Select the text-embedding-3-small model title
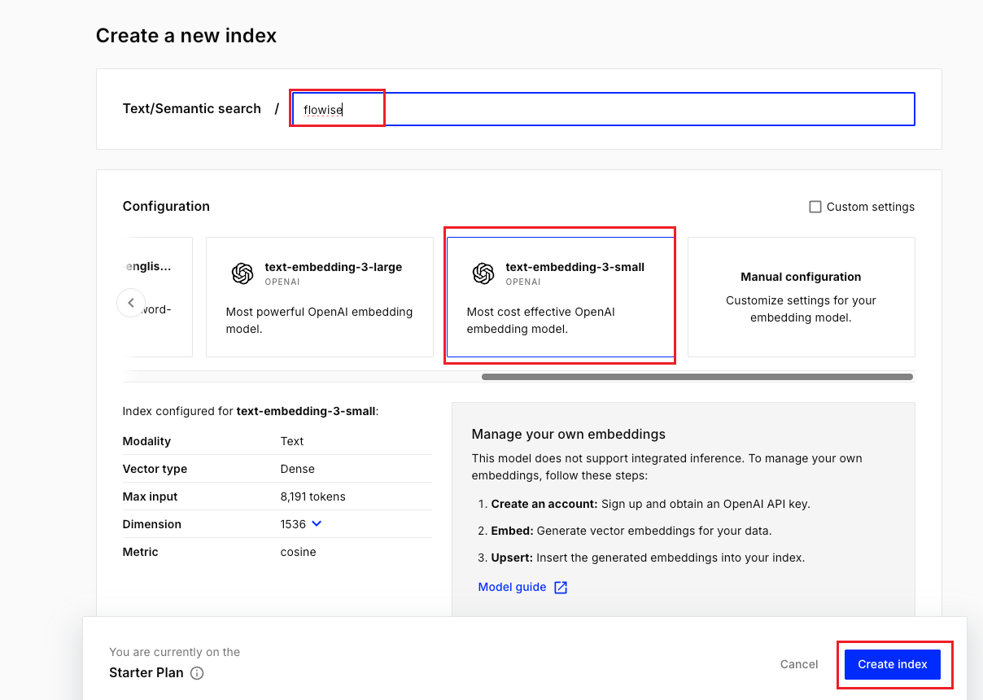The image size is (983, 700). click(x=575, y=267)
